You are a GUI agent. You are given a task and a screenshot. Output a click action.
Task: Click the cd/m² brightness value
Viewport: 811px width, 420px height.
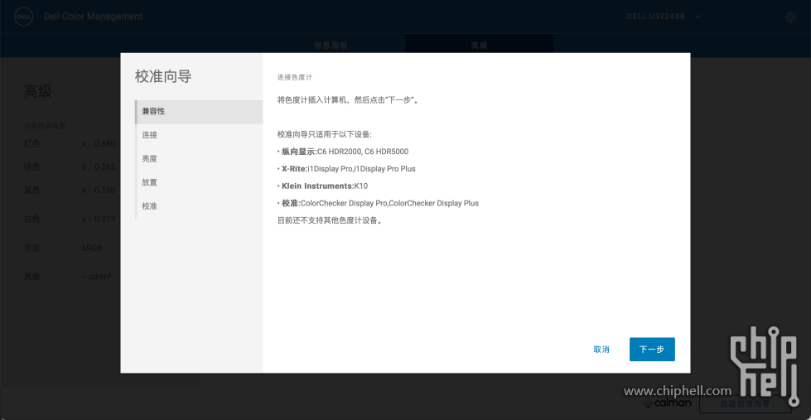[x=97, y=277]
